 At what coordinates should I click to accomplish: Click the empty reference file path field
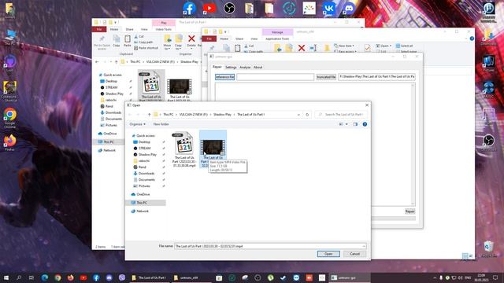tap(275, 77)
